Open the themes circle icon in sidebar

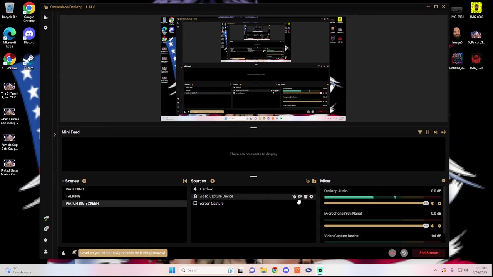click(x=45, y=28)
